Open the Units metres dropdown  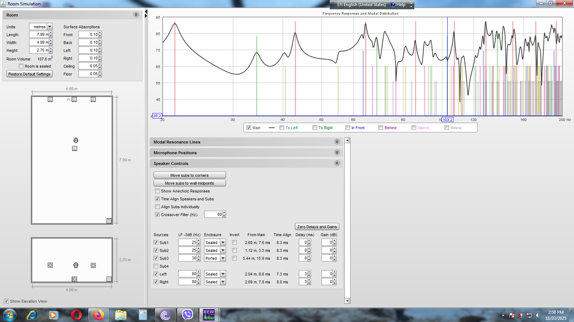pos(50,27)
